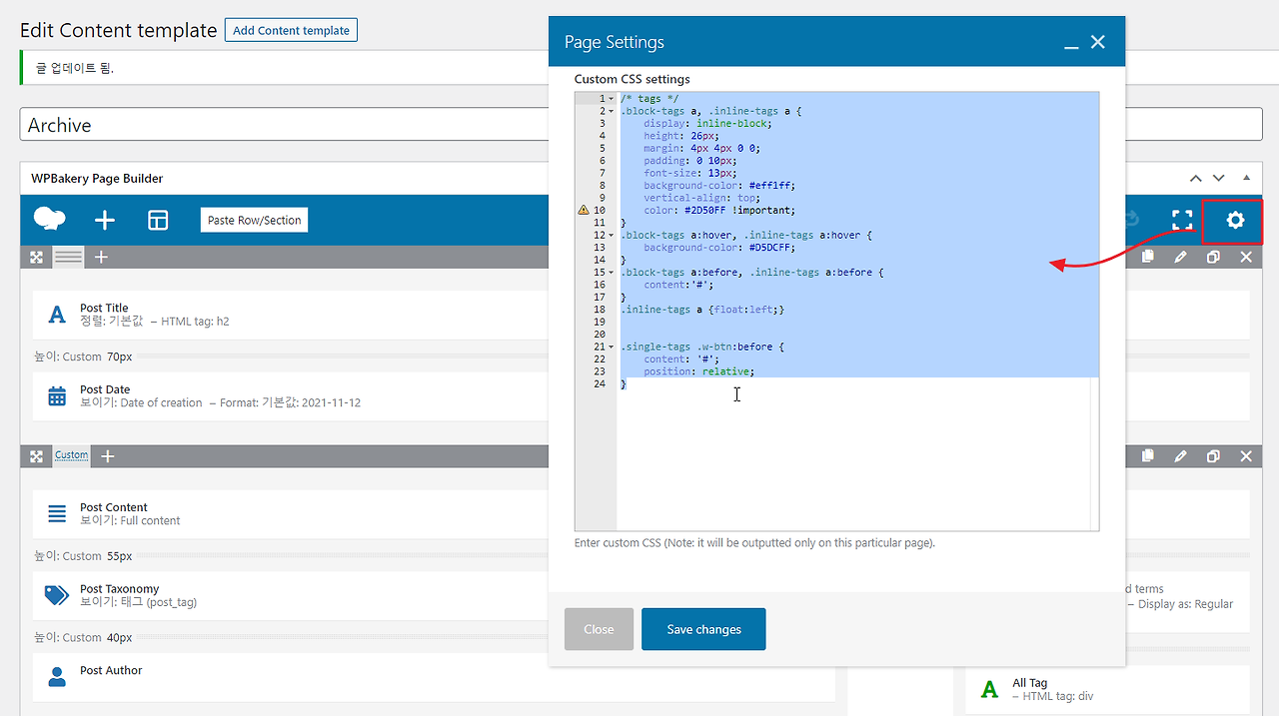Viewport: 1279px width, 716px height.
Task: Click the Post Content lines icon
Action: 57,514
